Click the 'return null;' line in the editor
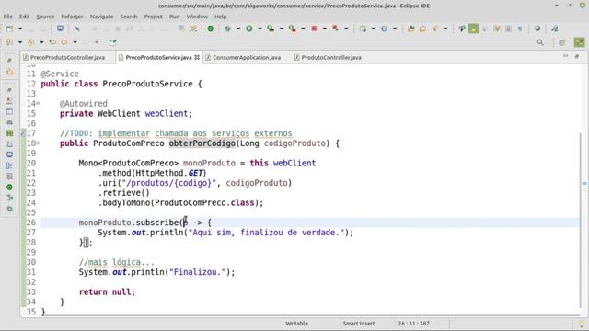Screen dimensions: 589x331 (x=107, y=292)
